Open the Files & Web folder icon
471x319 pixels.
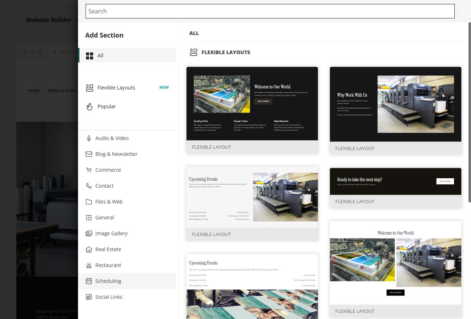click(89, 202)
